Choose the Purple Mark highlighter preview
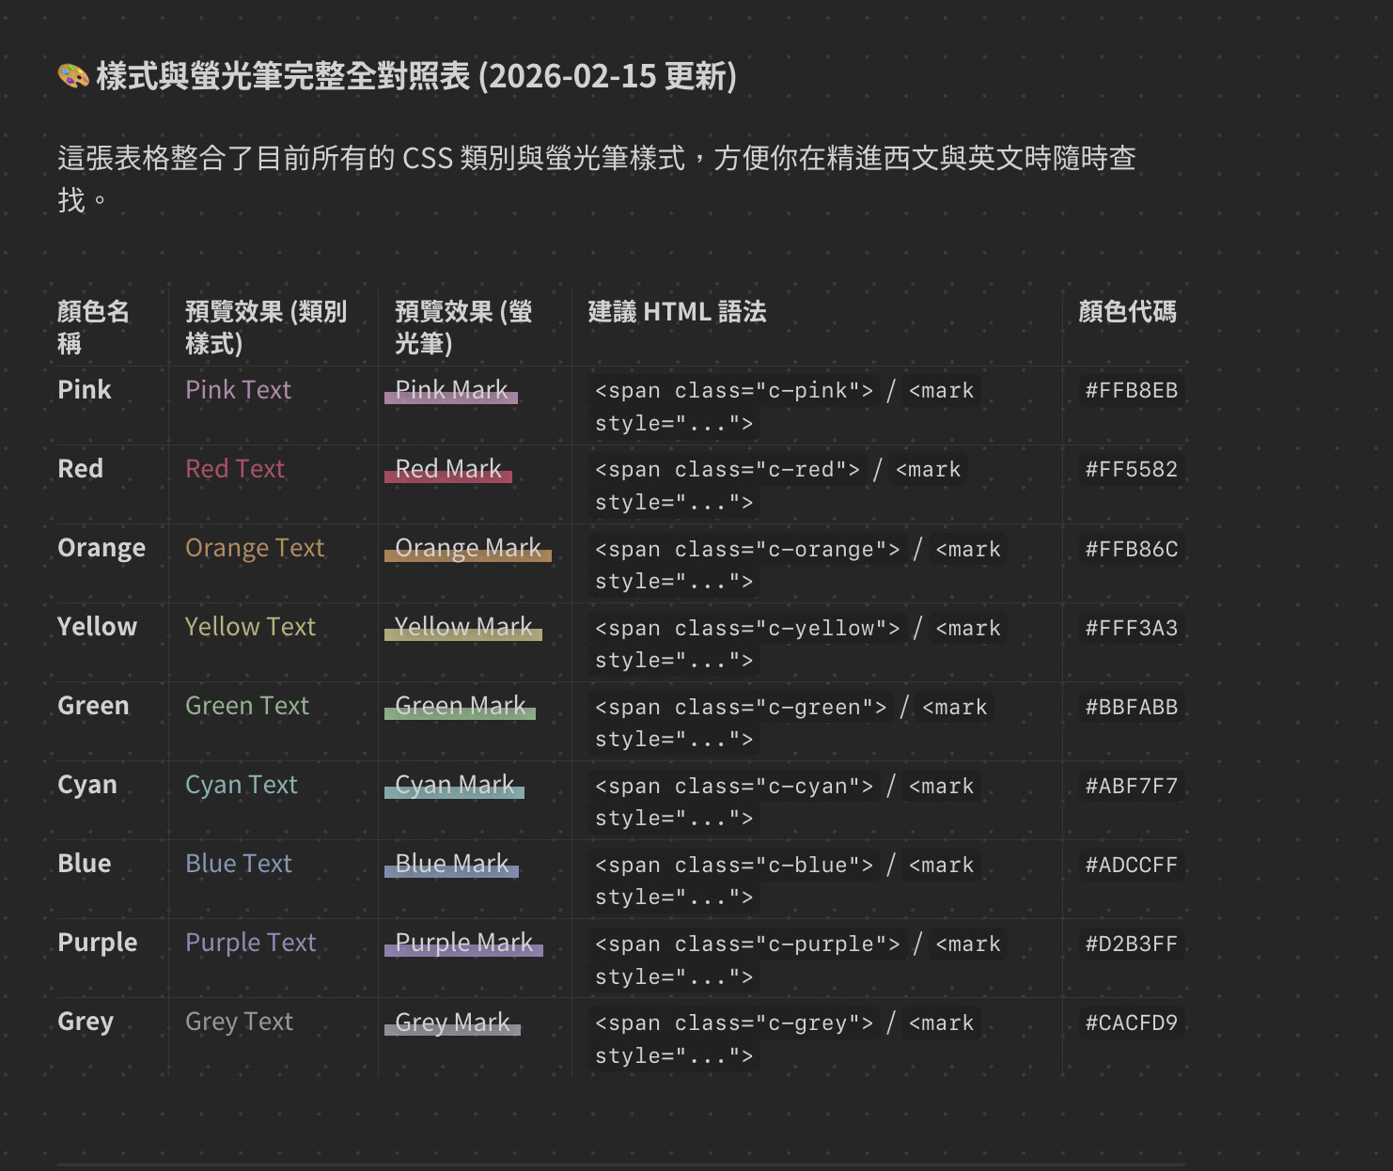The height and width of the screenshot is (1171, 1393). click(464, 943)
